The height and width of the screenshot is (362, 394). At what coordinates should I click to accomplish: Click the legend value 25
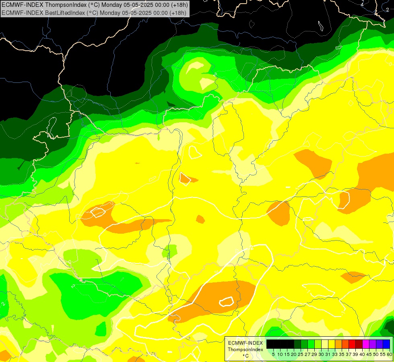pyautogui.click(x=301, y=354)
